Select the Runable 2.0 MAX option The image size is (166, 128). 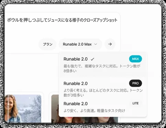click(x=103, y=64)
